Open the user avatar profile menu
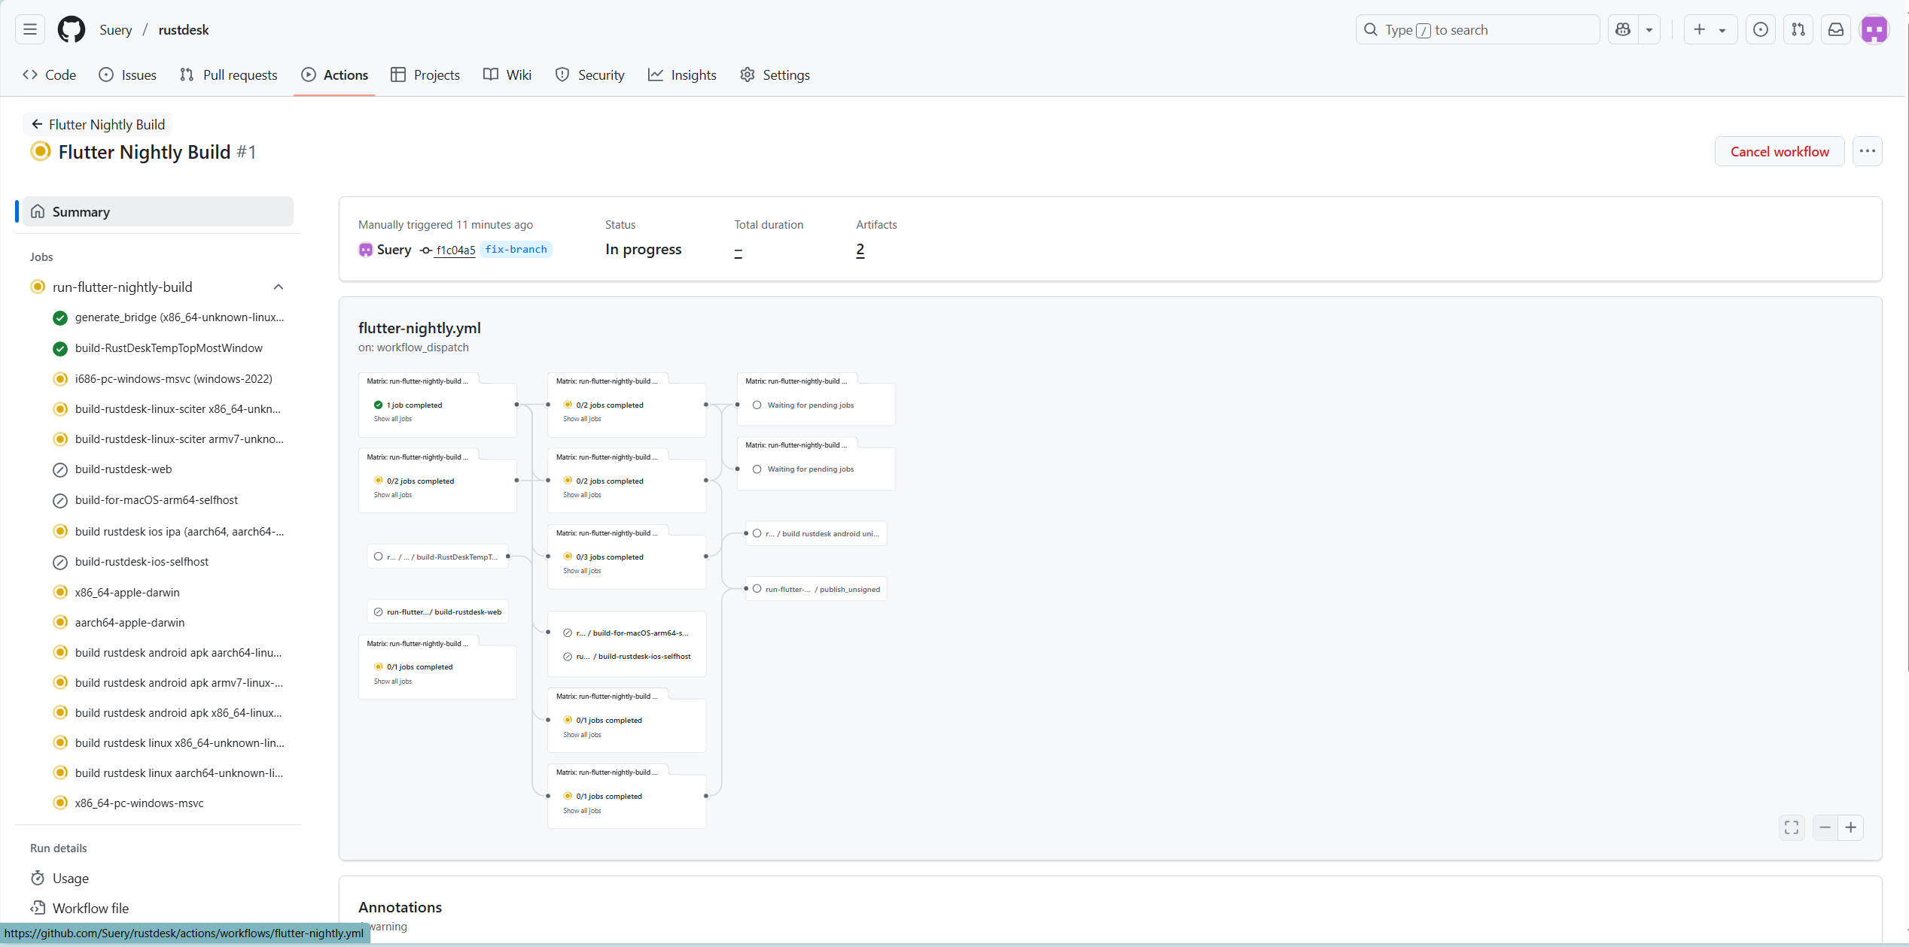 pos(1874,29)
